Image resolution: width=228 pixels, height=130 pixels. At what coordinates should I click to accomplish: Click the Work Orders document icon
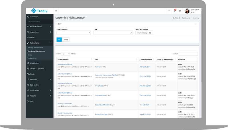point(28,63)
